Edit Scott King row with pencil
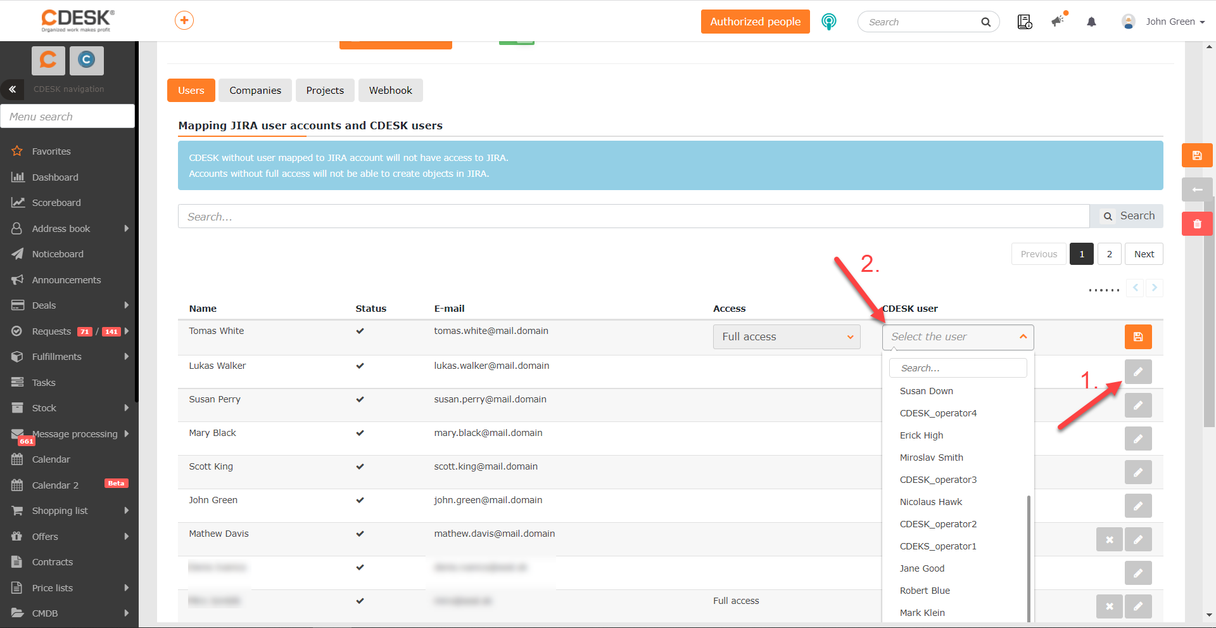 (1138, 472)
